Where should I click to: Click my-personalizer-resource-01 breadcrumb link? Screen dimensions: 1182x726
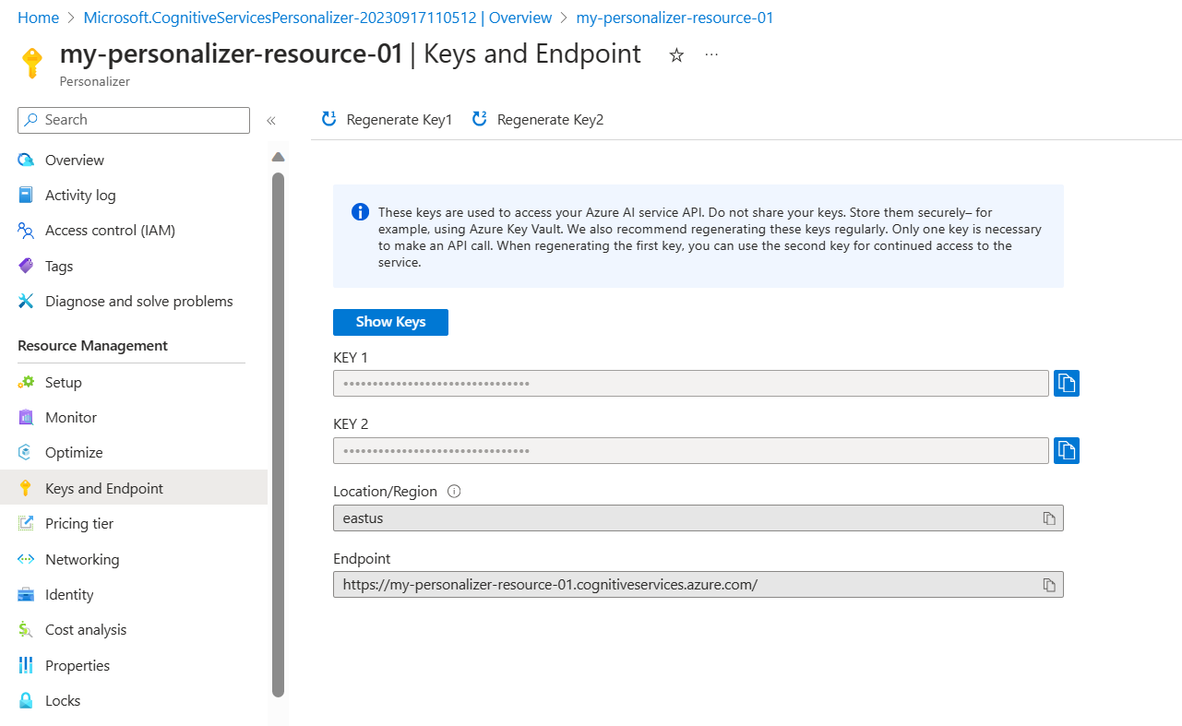point(675,18)
